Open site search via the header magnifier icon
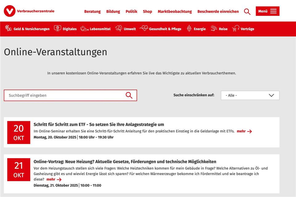This screenshot has height=197, width=296. (247, 11)
